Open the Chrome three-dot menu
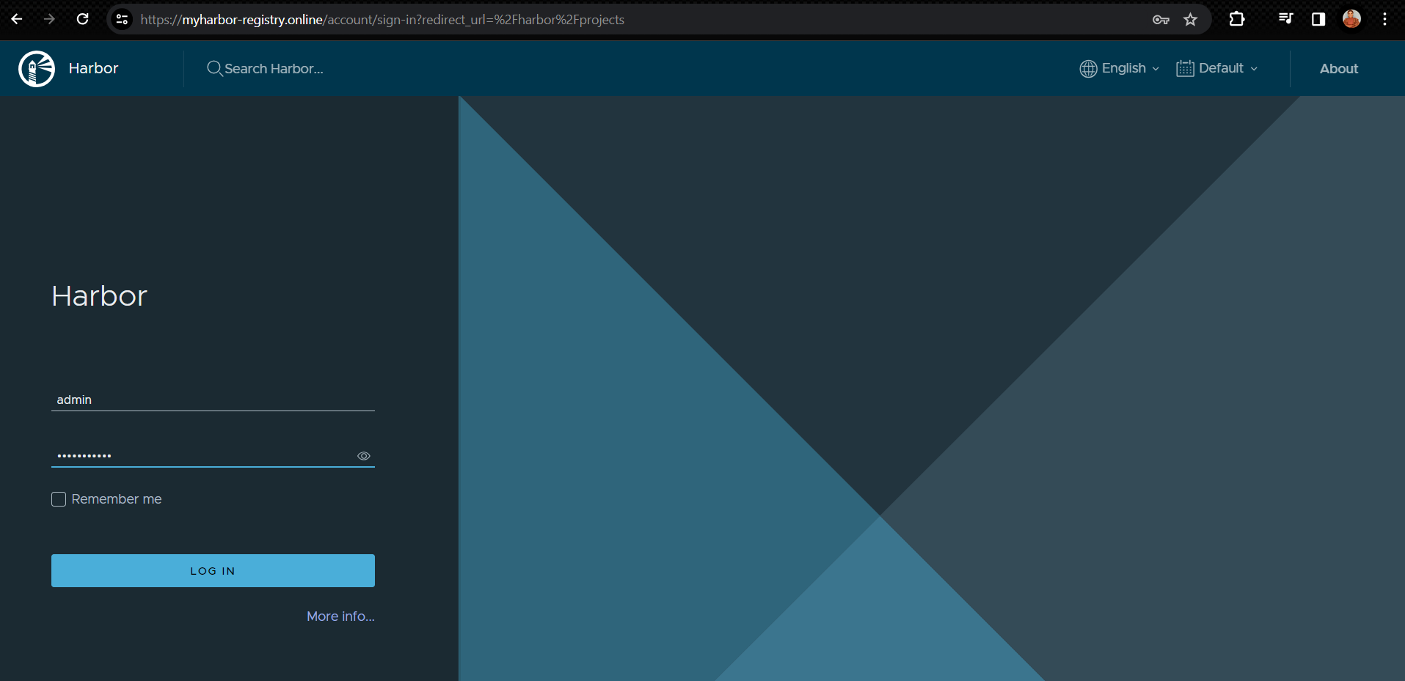Screen dimensions: 1405x681 1384,19
